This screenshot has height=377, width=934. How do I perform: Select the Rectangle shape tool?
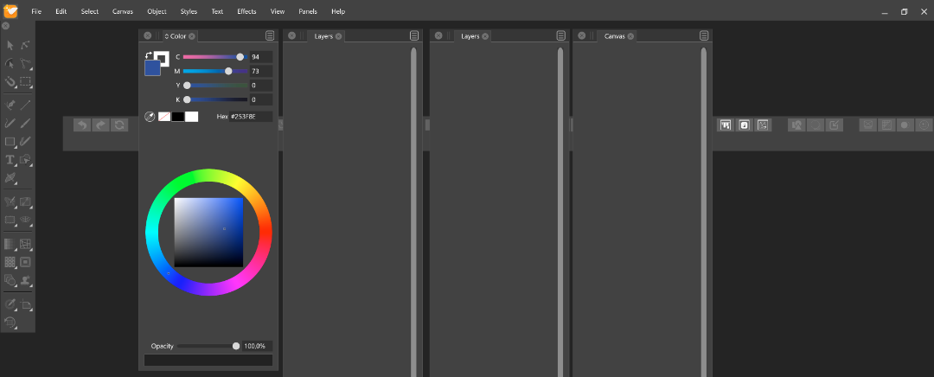click(10, 142)
